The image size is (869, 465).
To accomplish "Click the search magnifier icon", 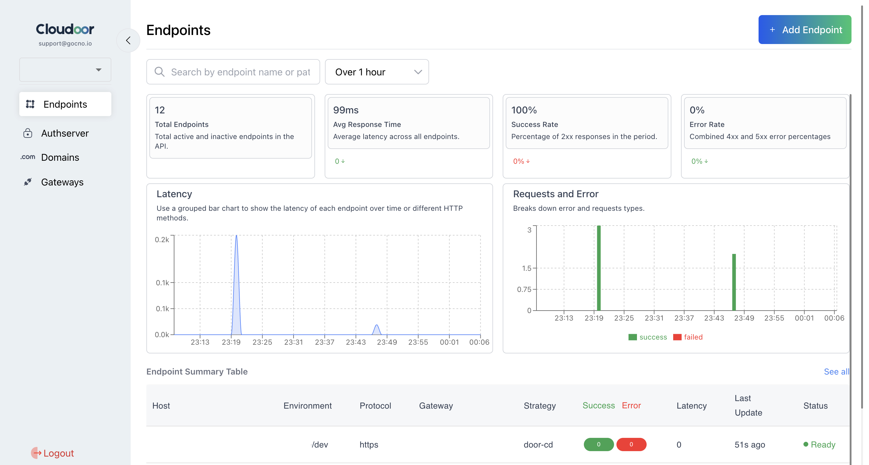I will pos(160,72).
